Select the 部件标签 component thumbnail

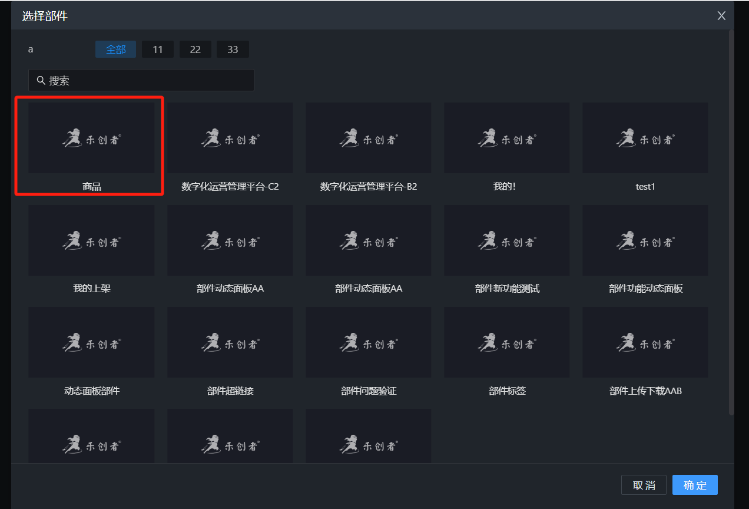pos(506,342)
